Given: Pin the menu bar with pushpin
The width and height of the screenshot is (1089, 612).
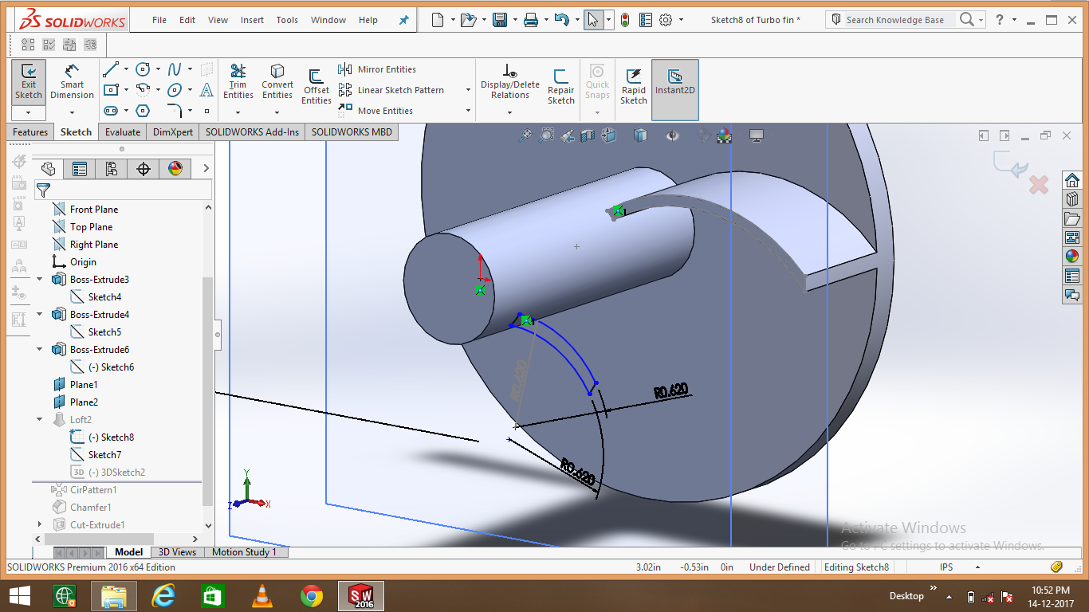Looking at the screenshot, I should click(403, 20).
